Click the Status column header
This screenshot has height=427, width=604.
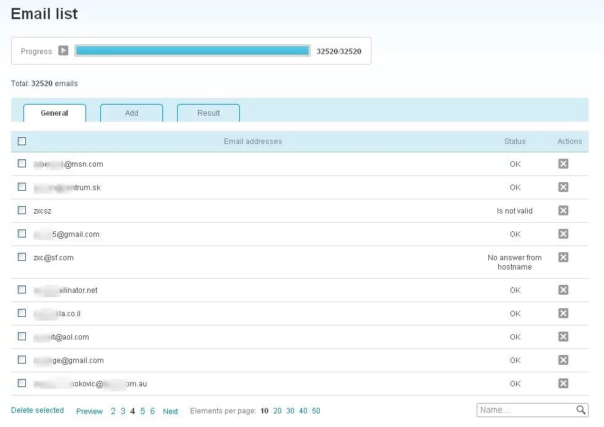[515, 142]
